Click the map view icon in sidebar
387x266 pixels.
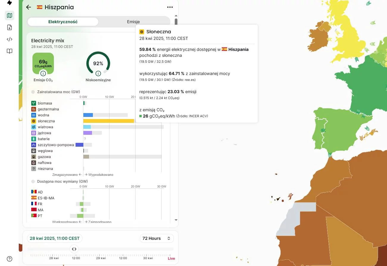pos(10,15)
